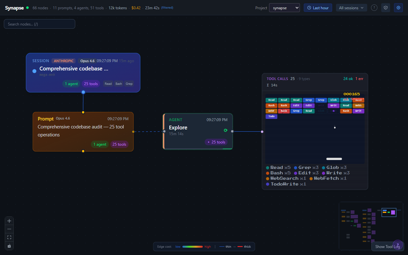Click the fit-to-view icon
Image resolution: width=408 pixels, height=255 pixels.
(9, 237)
